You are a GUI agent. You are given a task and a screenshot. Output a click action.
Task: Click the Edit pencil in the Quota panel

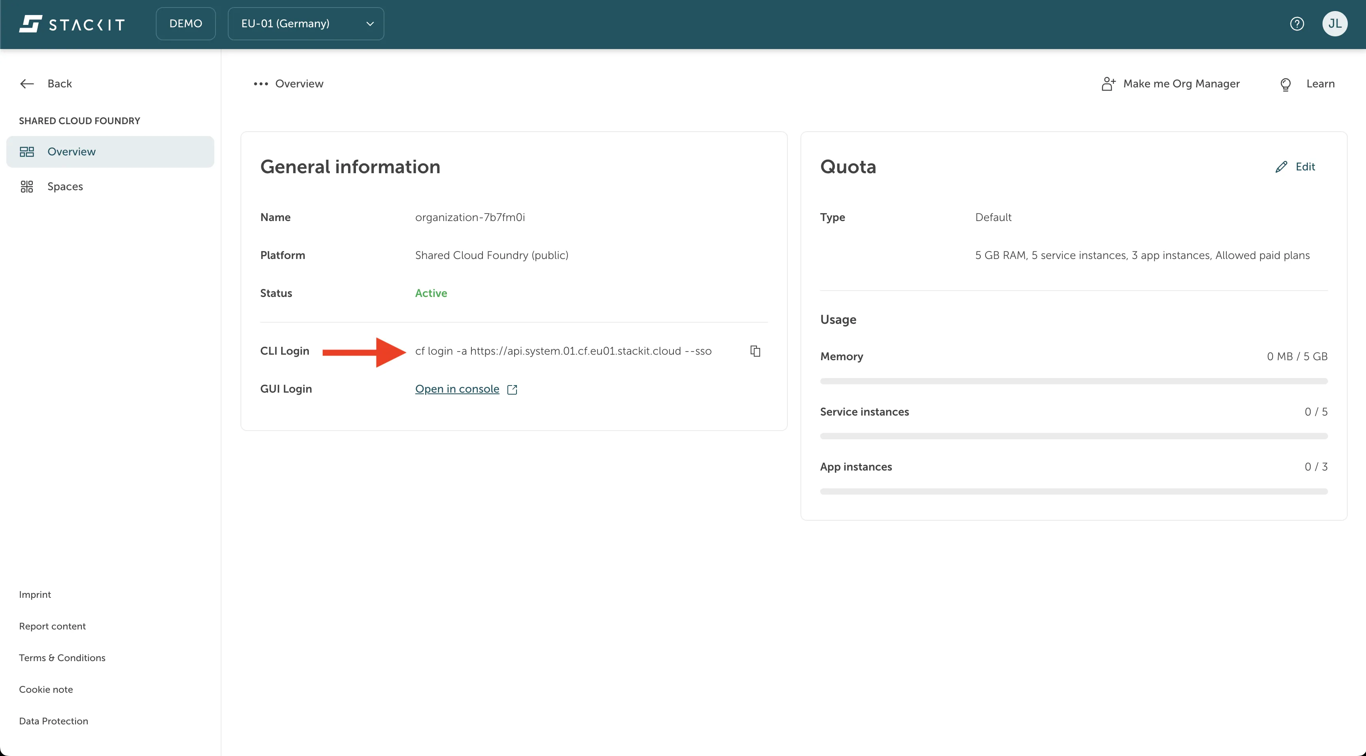click(1283, 166)
